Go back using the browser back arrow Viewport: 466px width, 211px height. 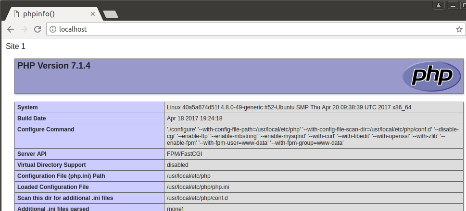click(11, 29)
